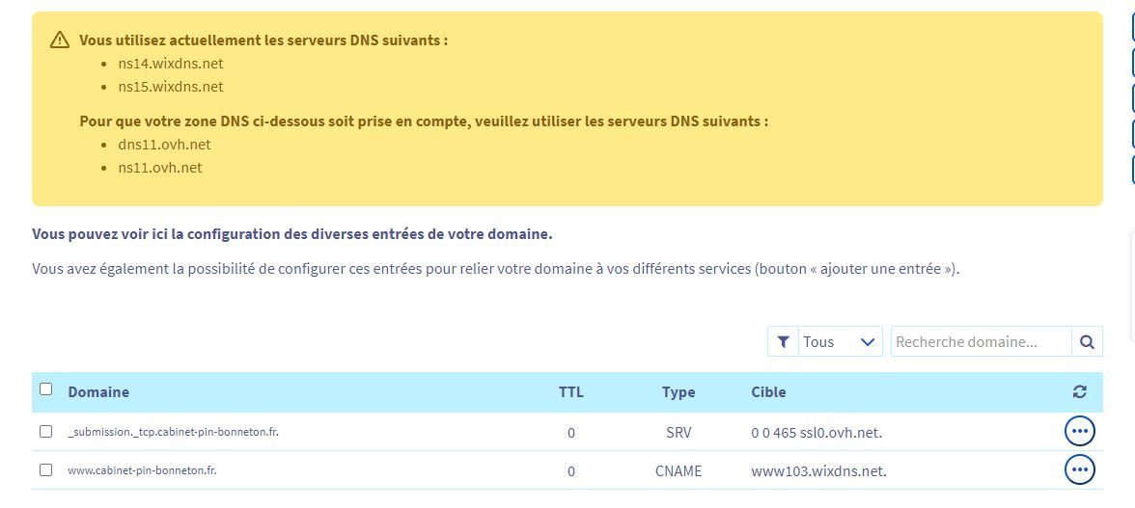Screen dimensions: 1135x508
Task: Click the www103.wixdns.net target value
Action: point(818,471)
